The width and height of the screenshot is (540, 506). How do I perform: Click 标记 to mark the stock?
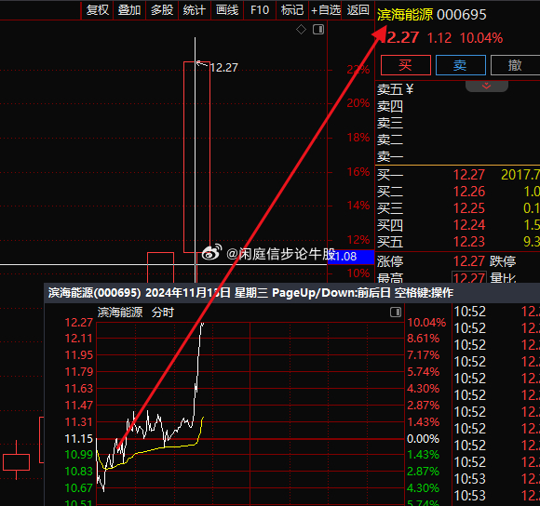pyautogui.click(x=292, y=10)
